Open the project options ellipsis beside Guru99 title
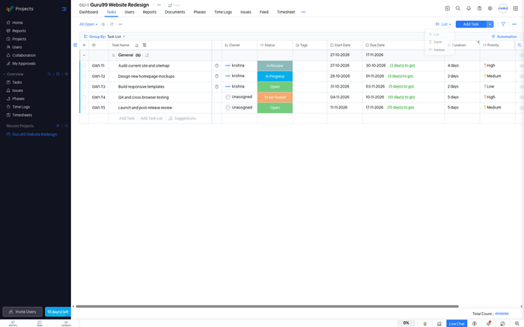Image resolution: width=524 pixels, height=327 pixels. point(159,5)
